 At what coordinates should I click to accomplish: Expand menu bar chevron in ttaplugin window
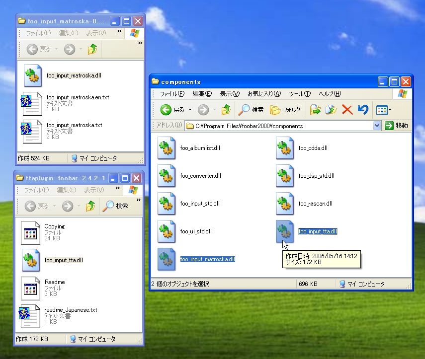coord(118,188)
